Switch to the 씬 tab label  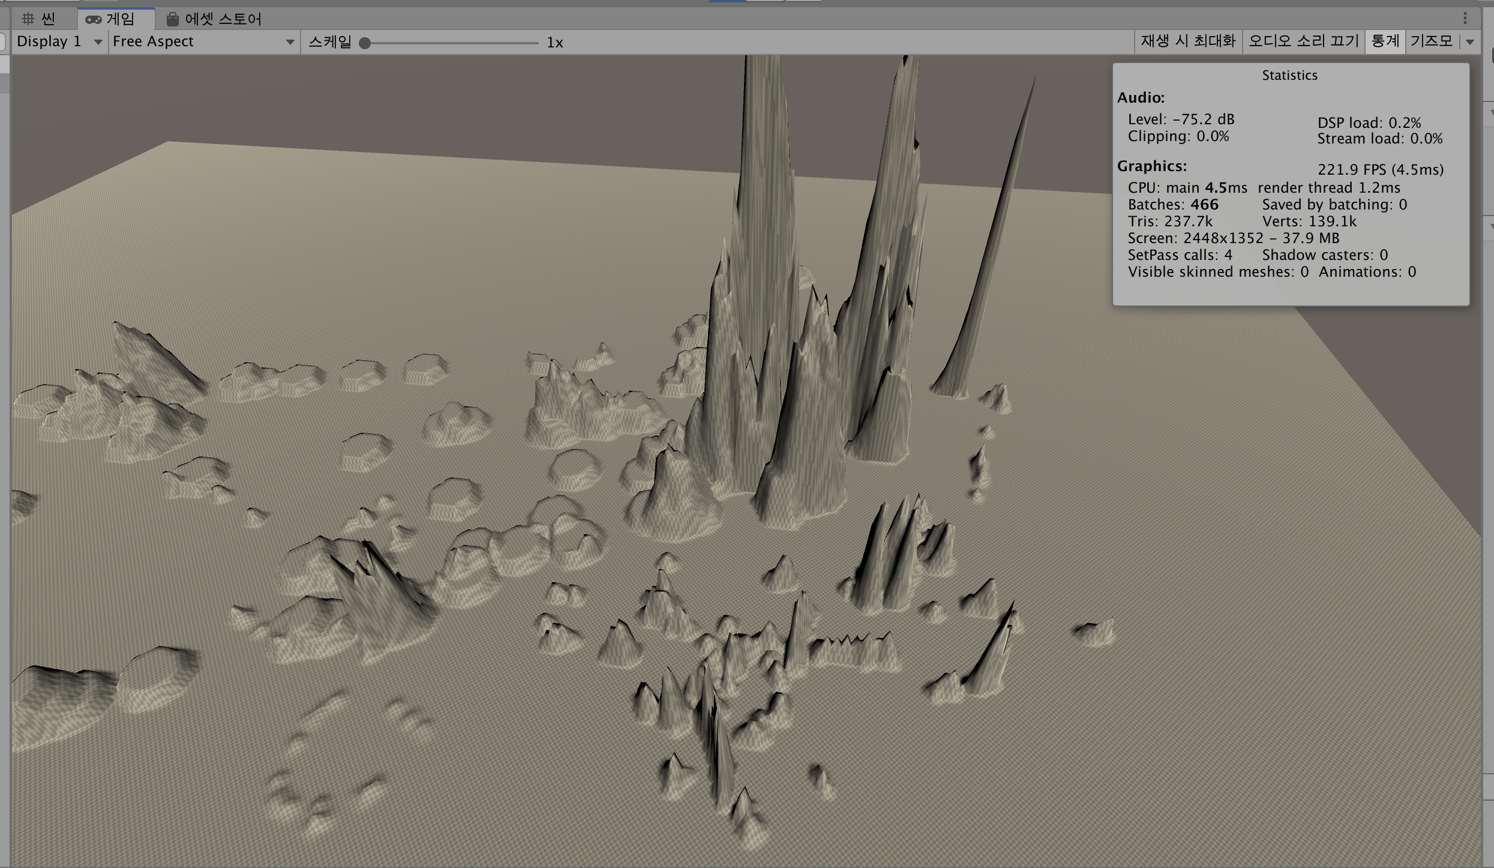[49, 19]
